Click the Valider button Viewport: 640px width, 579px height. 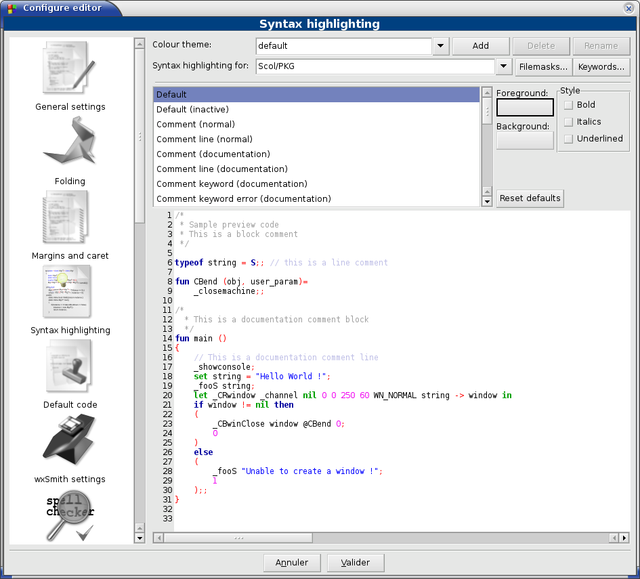356,563
